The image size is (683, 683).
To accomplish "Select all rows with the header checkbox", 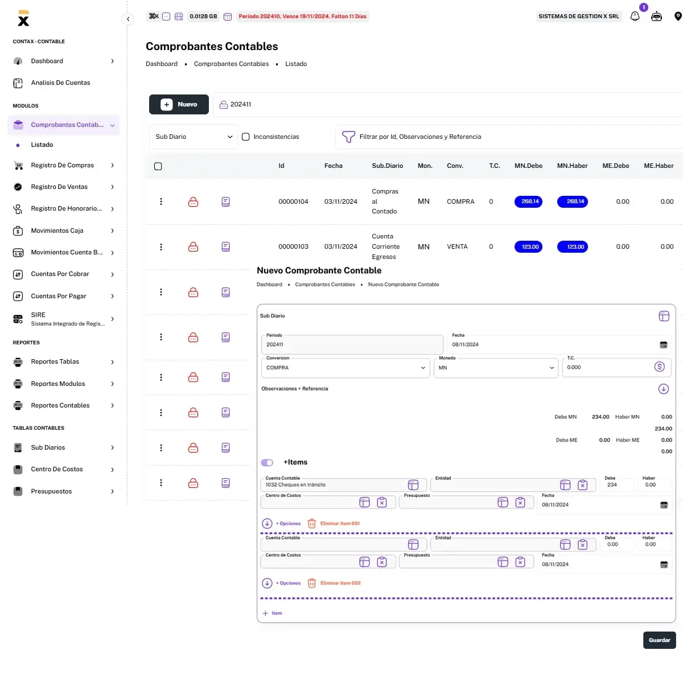I will (158, 166).
